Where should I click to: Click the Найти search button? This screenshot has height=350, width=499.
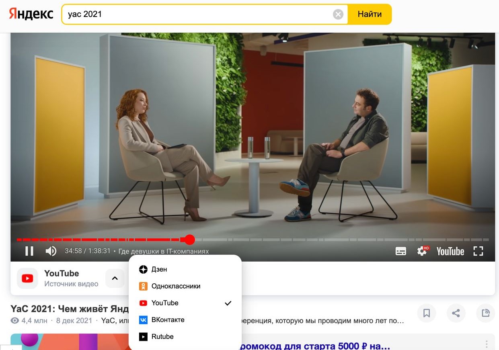point(370,14)
